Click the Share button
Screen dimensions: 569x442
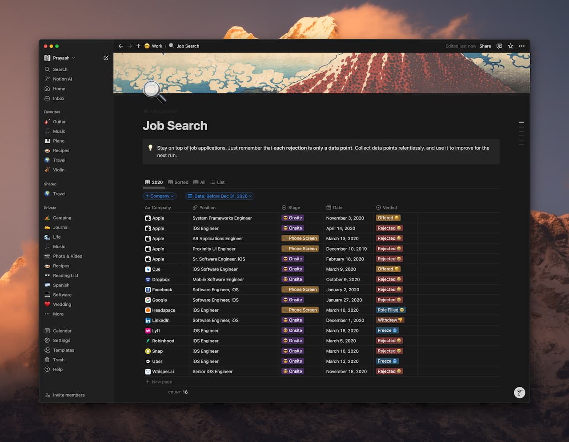pyautogui.click(x=485, y=46)
